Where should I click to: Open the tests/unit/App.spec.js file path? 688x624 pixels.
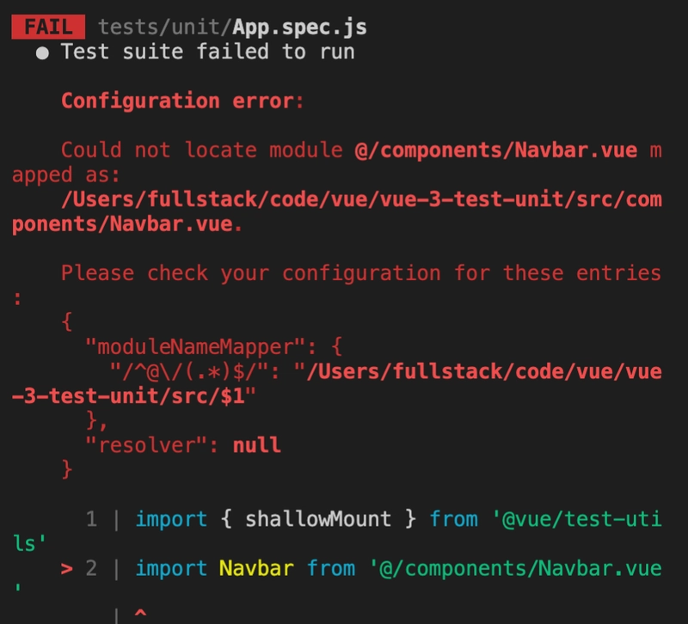(x=232, y=28)
